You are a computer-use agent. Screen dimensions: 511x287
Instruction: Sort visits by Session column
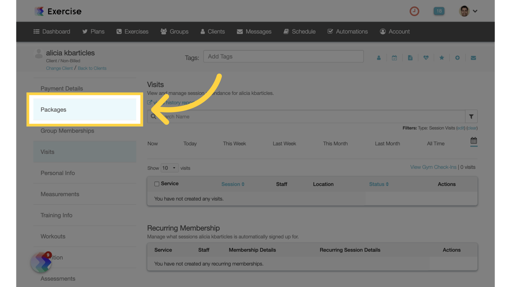pos(233,184)
